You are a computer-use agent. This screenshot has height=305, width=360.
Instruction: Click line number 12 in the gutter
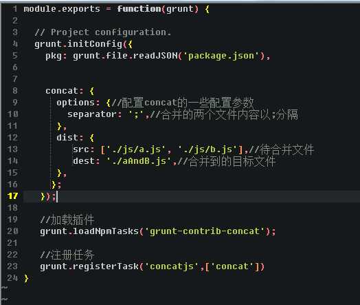coord(12,138)
